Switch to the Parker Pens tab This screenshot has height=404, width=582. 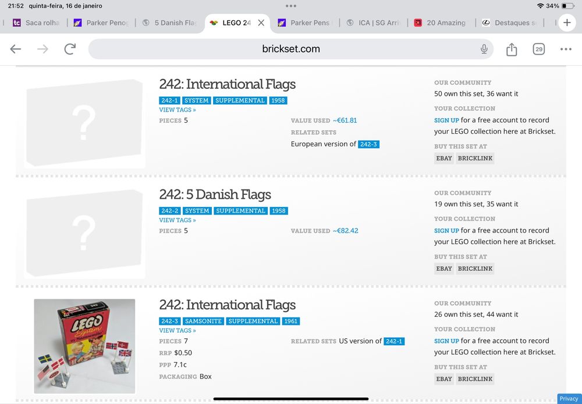(x=305, y=23)
